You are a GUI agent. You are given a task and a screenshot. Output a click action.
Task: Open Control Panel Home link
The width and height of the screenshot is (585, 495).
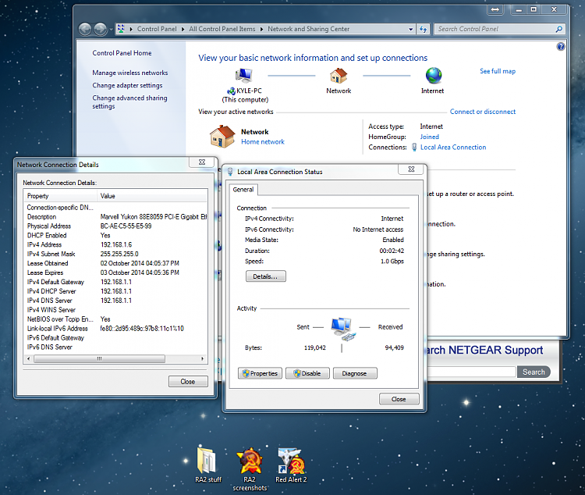click(122, 53)
